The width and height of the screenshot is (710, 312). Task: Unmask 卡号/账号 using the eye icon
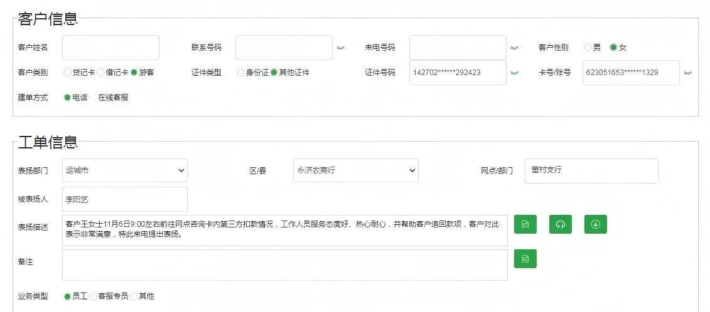click(687, 73)
